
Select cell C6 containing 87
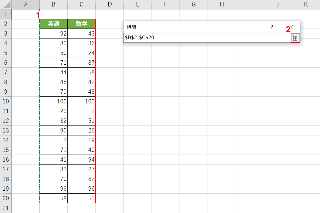(81, 63)
